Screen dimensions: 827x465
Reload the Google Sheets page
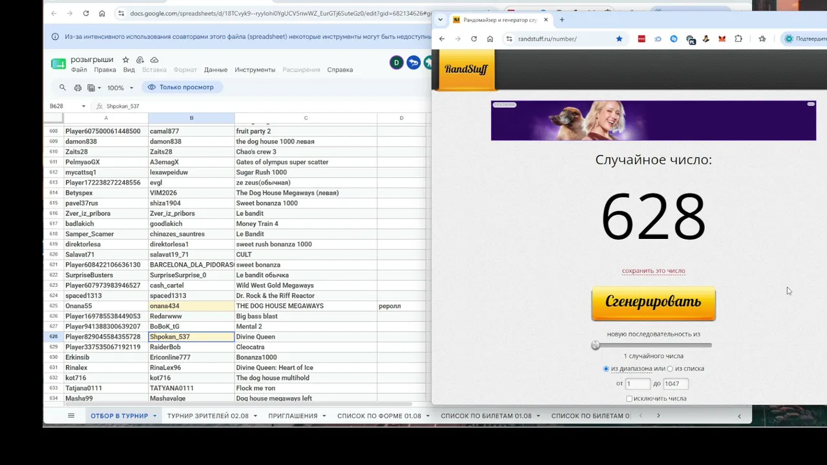[x=86, y=13]
